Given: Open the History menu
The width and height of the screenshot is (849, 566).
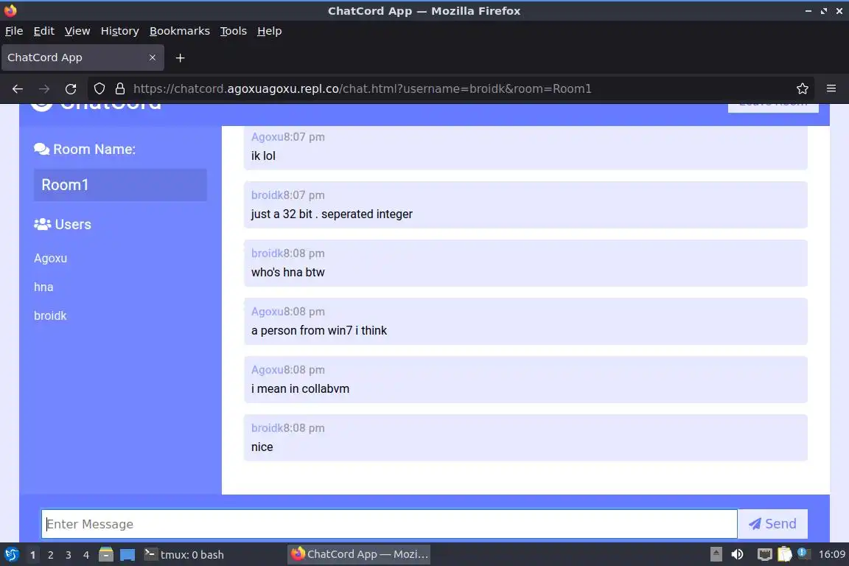Looking at the screenshot, I should pyautogui.click(x=119, y=31).
